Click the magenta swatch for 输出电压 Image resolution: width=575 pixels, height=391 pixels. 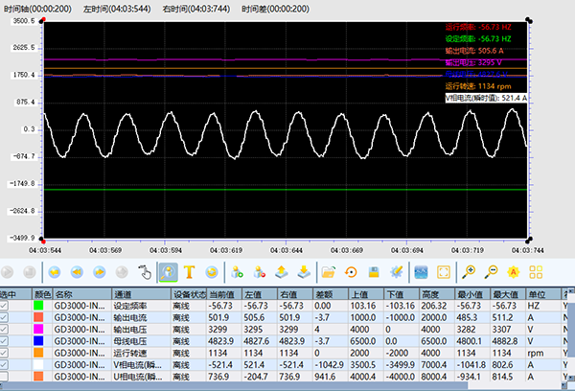[39, 329]
